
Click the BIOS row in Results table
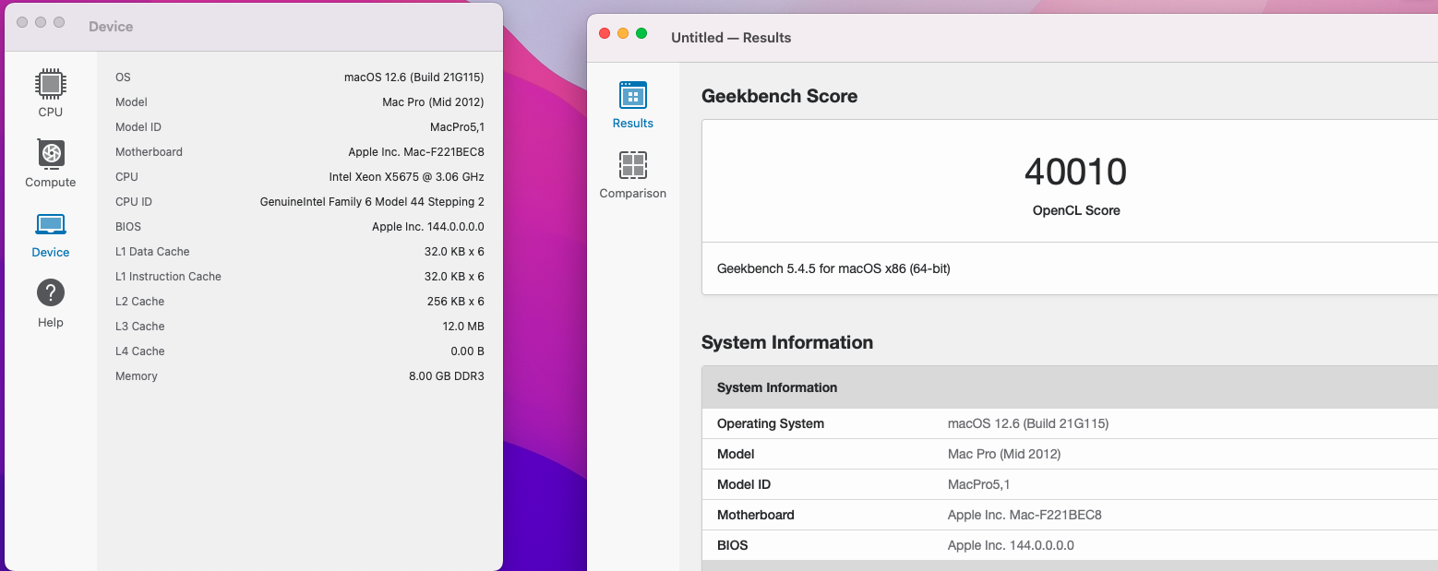point(1070,545)
